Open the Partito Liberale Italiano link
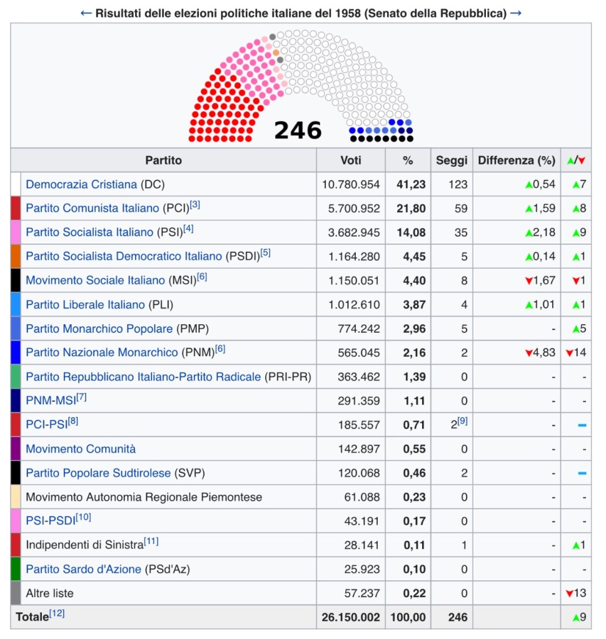The height and width of the screenshot is (639, 606). coord(85,305)
